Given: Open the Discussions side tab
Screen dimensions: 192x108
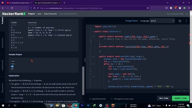Looking at the screenshot, I should [x=2, y=88].
